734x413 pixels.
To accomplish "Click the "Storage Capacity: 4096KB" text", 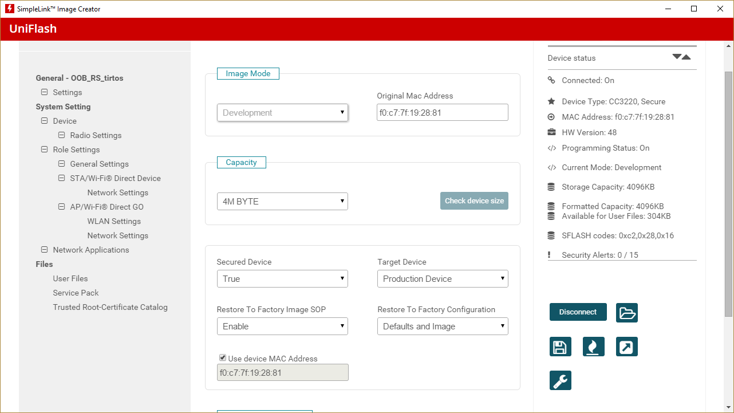I will (608, 187).
